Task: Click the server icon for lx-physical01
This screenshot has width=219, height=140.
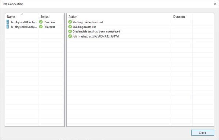Action: click(8, 22)
